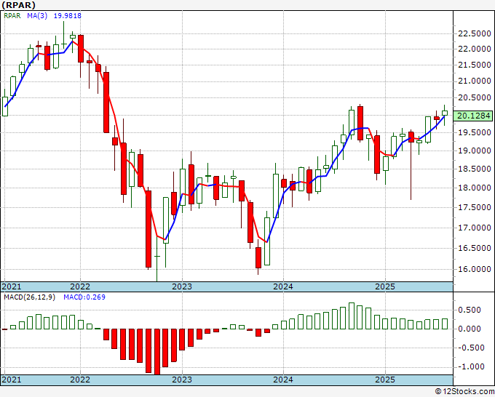Click the 22.5000 price axis label
The width and height of the screenshot is (495, 397).
[x=475, y=33]
